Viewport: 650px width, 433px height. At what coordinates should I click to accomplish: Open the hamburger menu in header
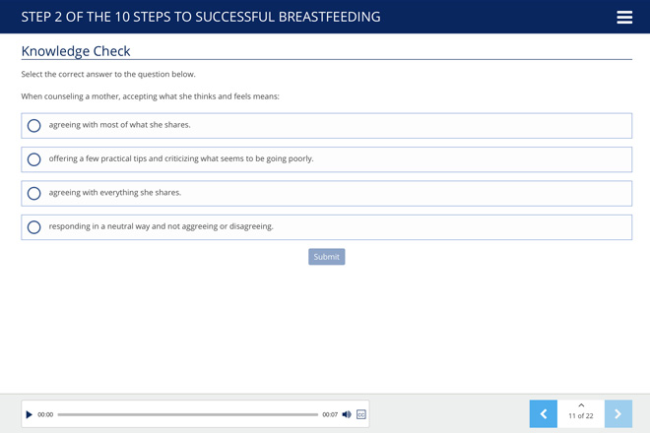pos(624,18)
